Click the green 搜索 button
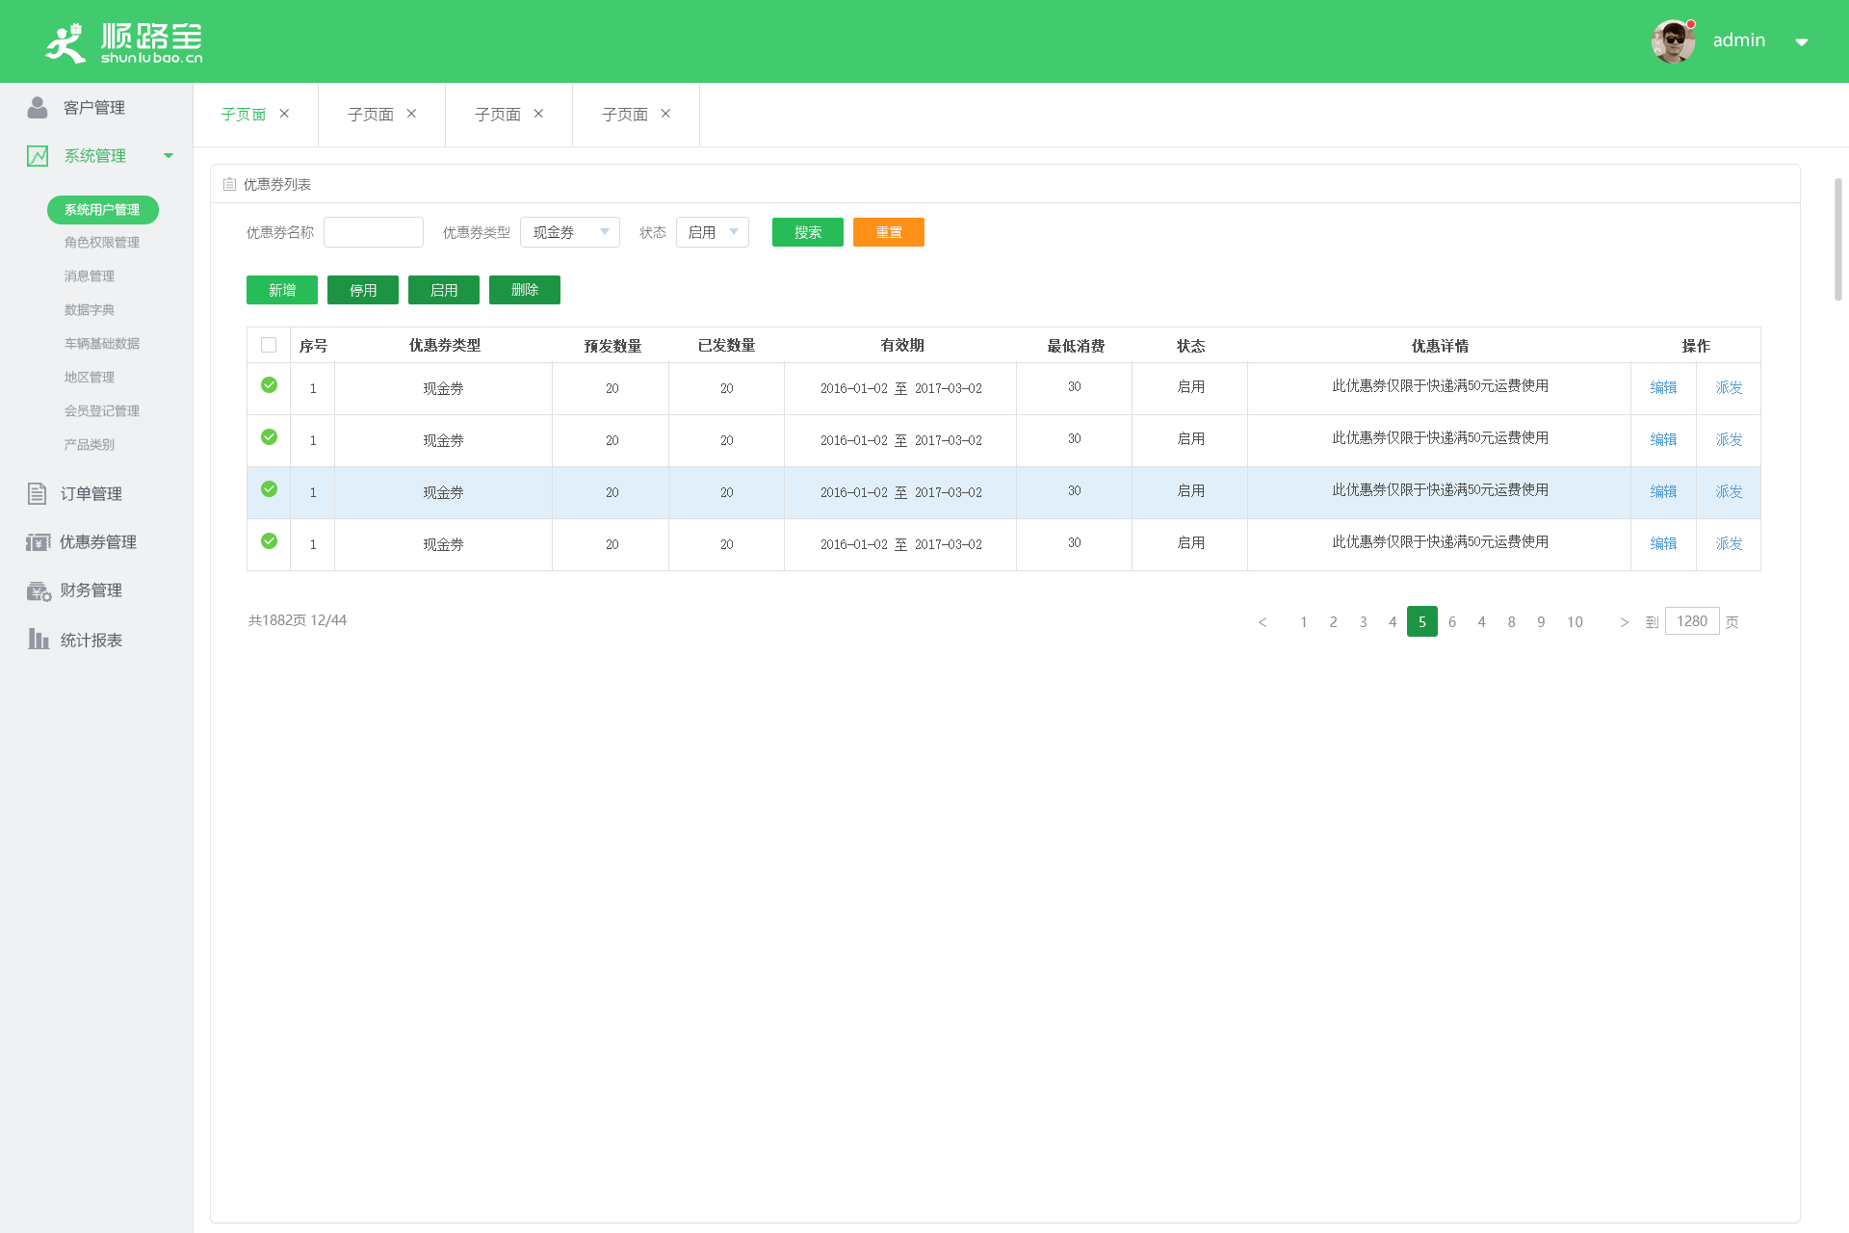 [807, 232]
